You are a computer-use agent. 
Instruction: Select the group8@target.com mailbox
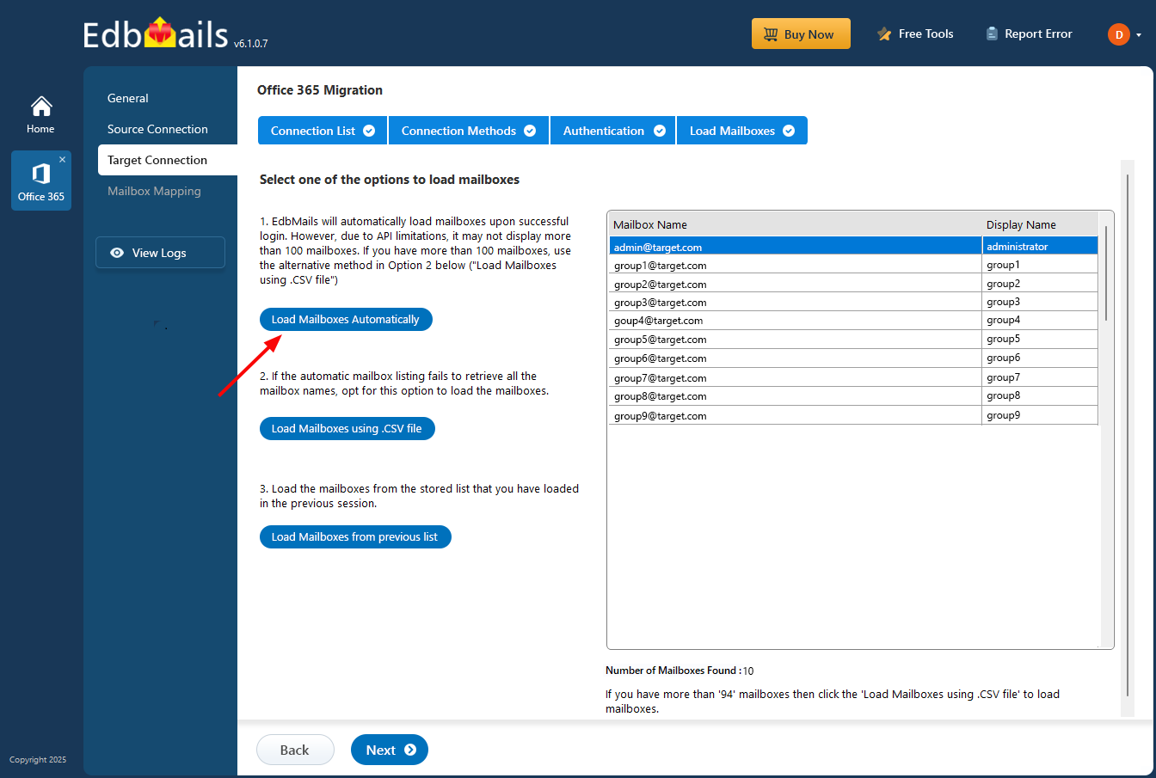tap(796, 396)
